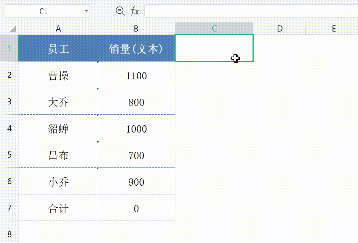Screen dimensions: 358x243
Task: Click the header cell 员工
Action: pyautogui.click(x=58, y=48)
